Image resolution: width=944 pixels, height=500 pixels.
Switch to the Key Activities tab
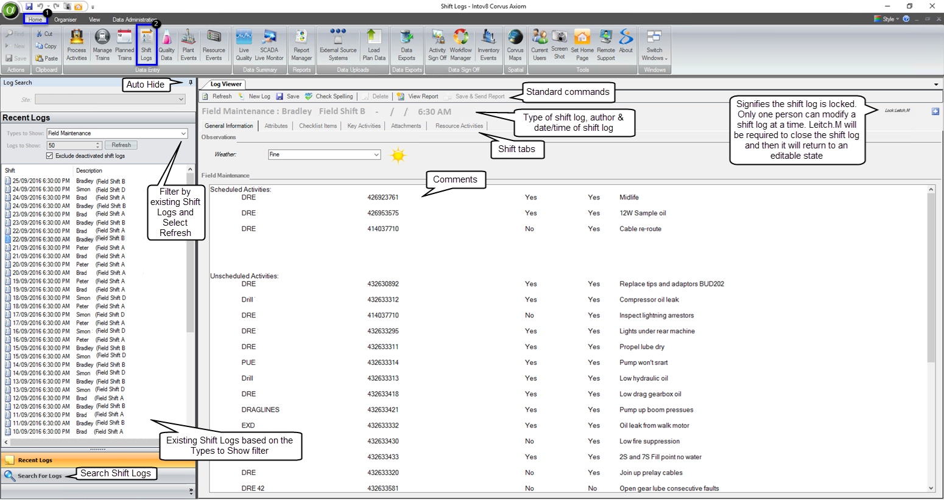click(x=364, y=126)
